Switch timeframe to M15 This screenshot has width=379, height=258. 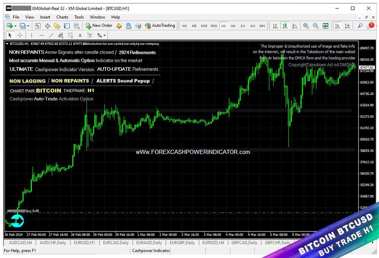tap(204, 26)
